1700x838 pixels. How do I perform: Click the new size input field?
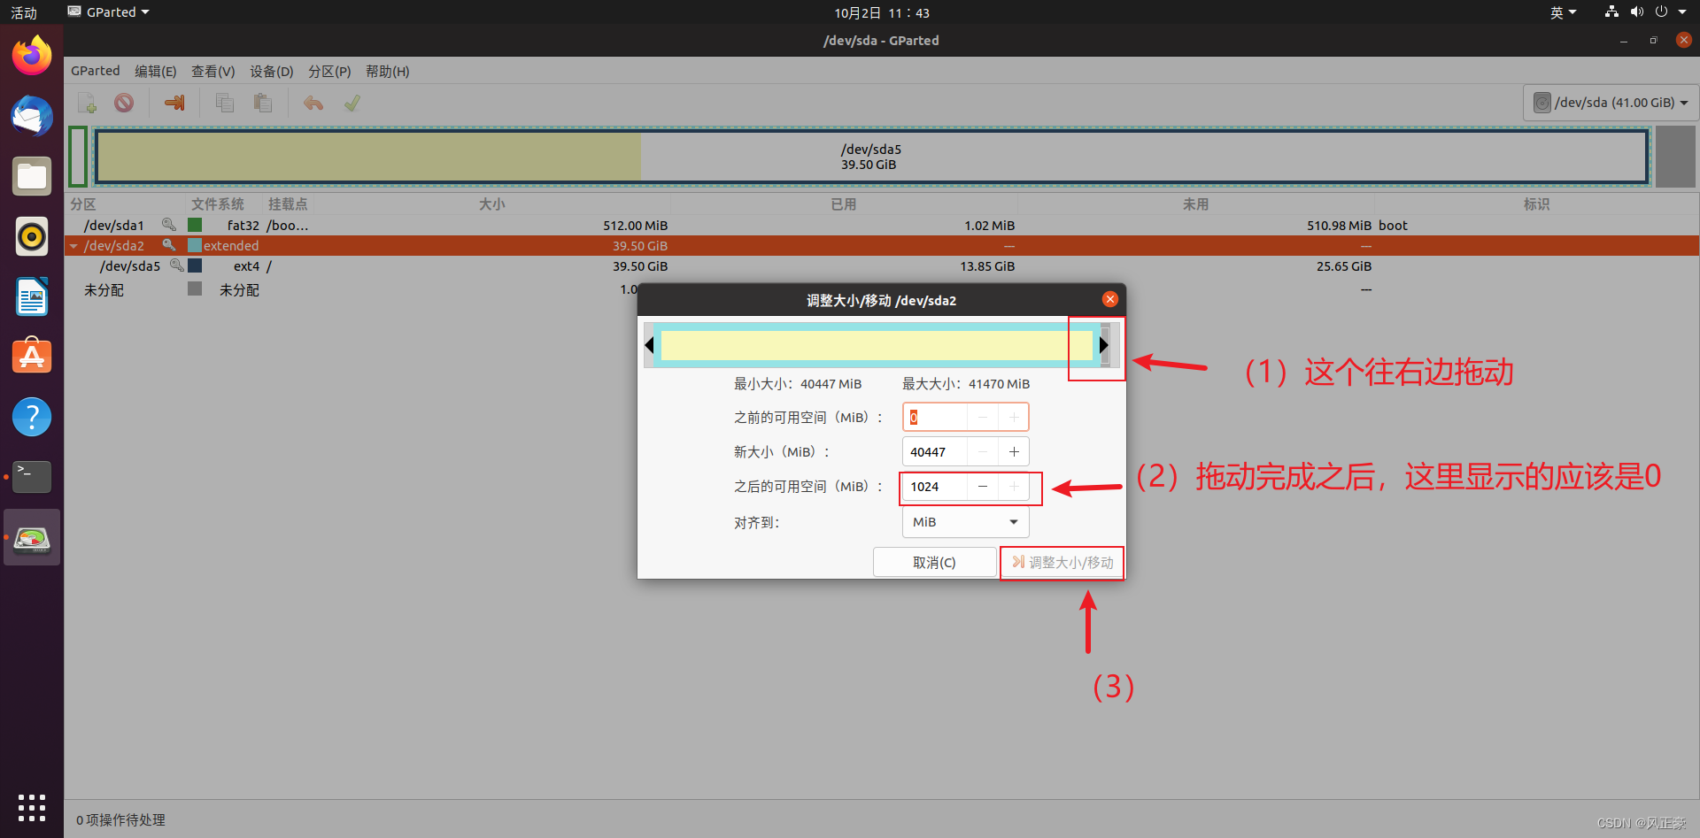[935, 451]
